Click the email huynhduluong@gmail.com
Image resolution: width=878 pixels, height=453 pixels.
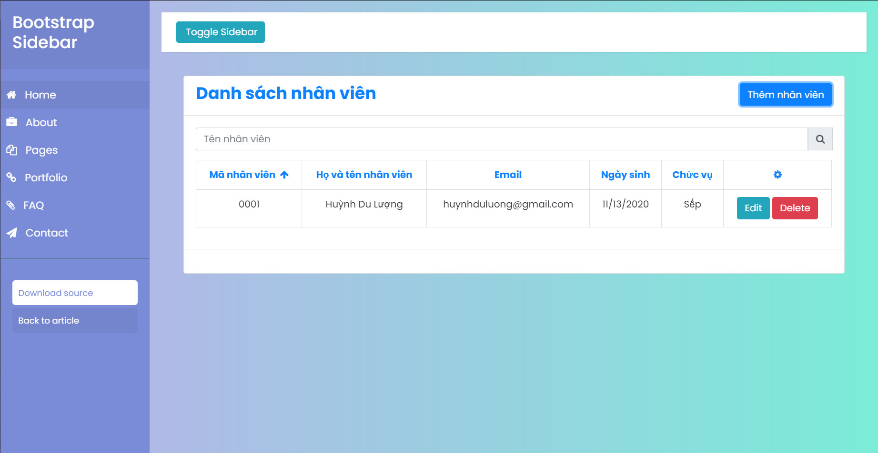[x=508, y=204]
